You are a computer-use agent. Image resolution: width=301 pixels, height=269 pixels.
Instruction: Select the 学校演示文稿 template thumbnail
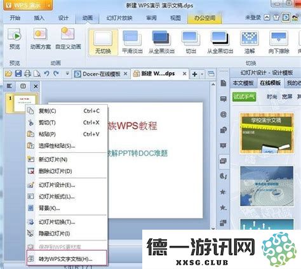pos(267,133)
